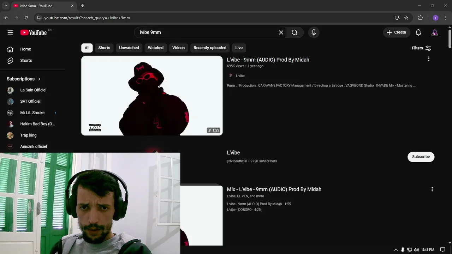This screenshot has width=452, height=254.
Task: Click 'L'vibe - 9mm (AUDIO) Prod By Midah · 1:55' entry
Action: click(259, 204)
